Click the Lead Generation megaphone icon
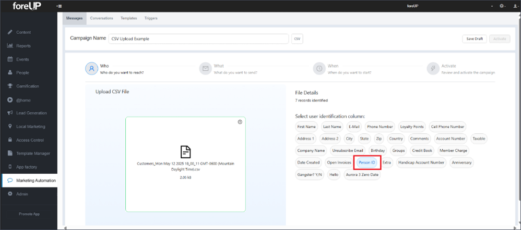Screen dimensions: 521x230 tap(10, 113)
